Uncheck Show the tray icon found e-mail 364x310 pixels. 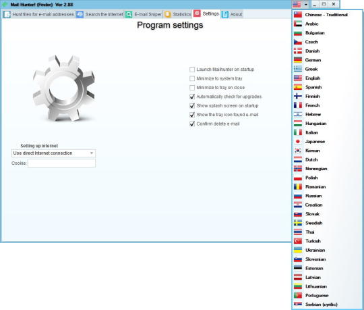[192, 115]
